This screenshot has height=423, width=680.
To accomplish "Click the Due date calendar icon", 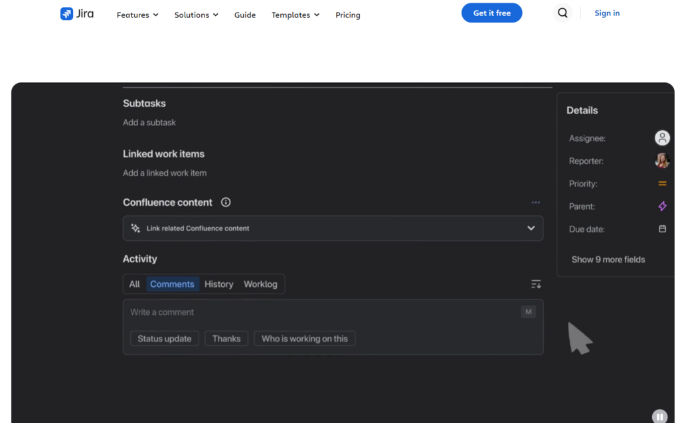I will [662, 228].
